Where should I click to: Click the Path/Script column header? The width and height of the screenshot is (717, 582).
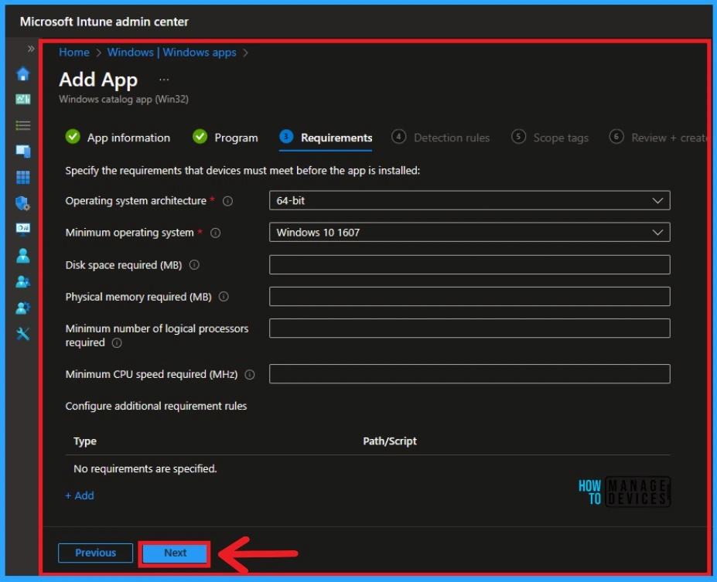390,441
